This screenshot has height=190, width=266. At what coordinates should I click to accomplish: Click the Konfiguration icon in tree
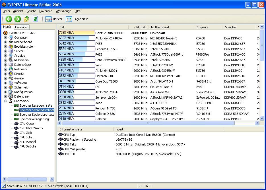click(11, 92)
